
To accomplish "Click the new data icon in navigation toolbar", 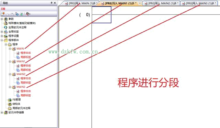I will [3, 14].
